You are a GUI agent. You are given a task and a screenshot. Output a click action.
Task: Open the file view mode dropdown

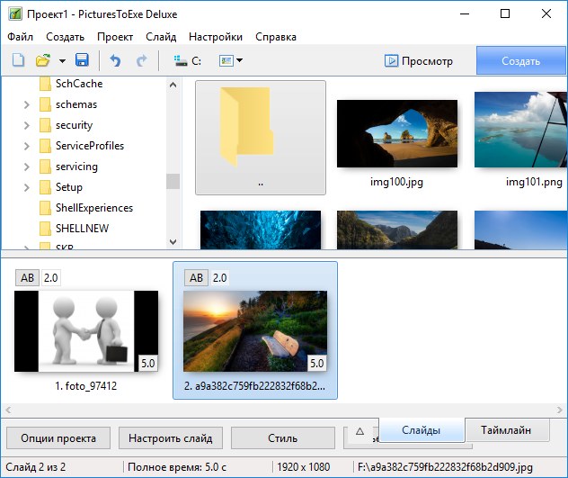231,60
